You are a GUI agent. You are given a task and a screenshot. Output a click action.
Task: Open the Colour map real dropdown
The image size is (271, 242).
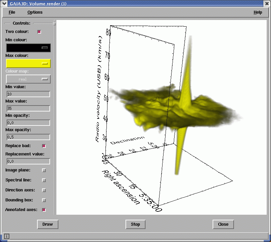tap(28, 79)
